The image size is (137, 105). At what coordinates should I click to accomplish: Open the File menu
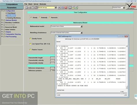tap(26, 4)
